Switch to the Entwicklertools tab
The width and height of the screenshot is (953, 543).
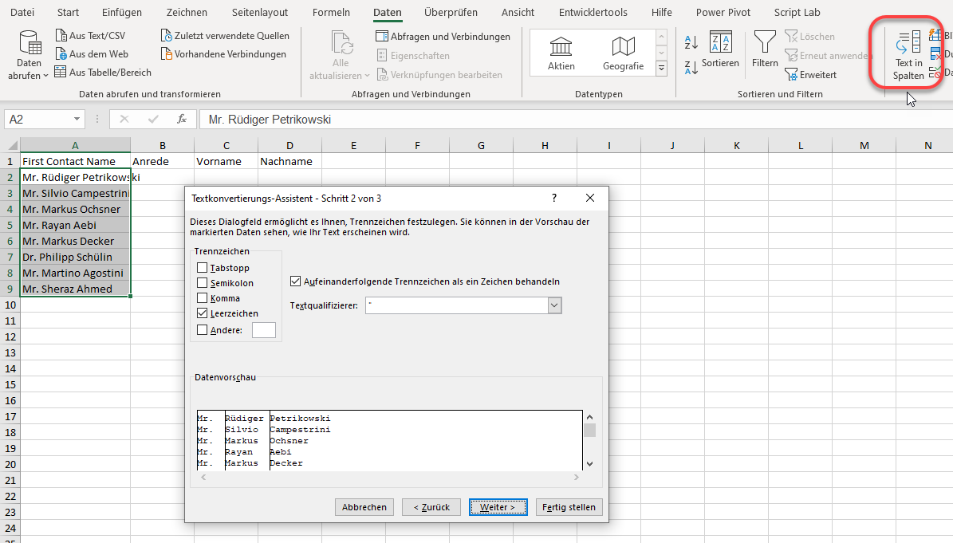[593, 12]
